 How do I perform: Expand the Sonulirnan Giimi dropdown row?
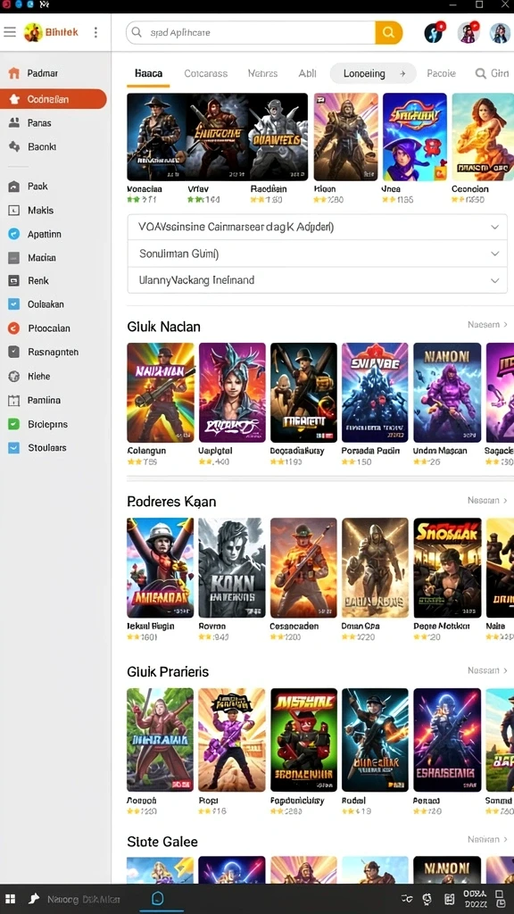pos(317,253)
